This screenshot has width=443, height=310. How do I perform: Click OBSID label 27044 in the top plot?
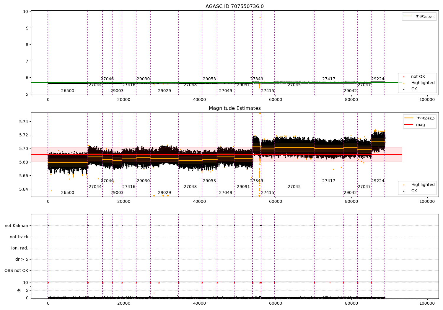click(95, 85)
